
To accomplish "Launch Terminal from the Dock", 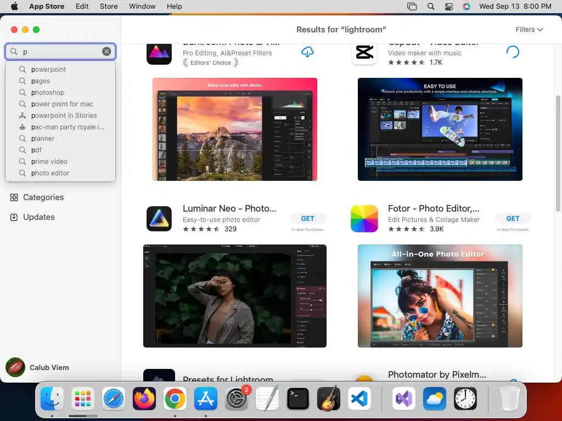I will (x=298, y=399).
